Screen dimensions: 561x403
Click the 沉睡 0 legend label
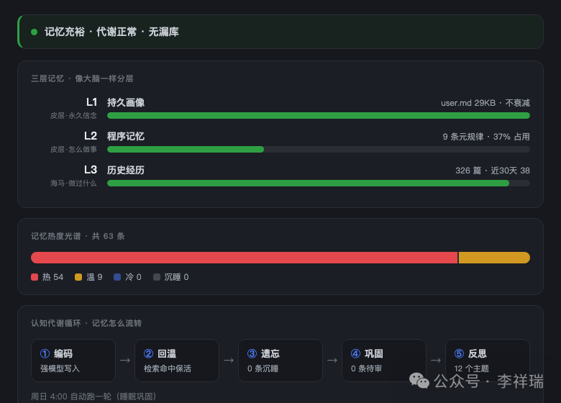(x=176, y=277)
